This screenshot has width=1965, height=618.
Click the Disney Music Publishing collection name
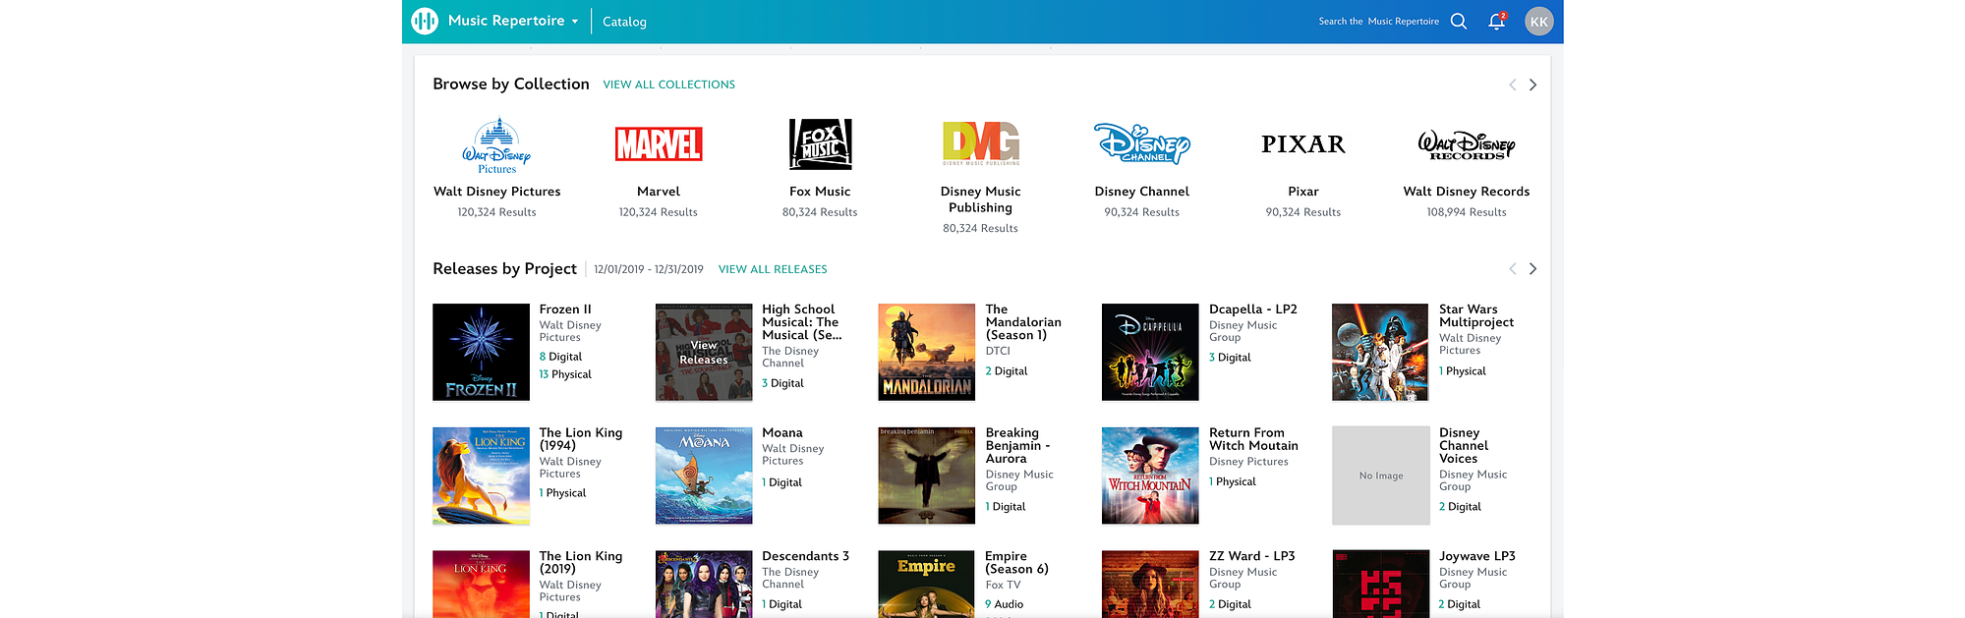point(981,199)
